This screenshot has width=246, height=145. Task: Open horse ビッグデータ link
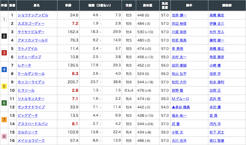(x=28, y=115)
